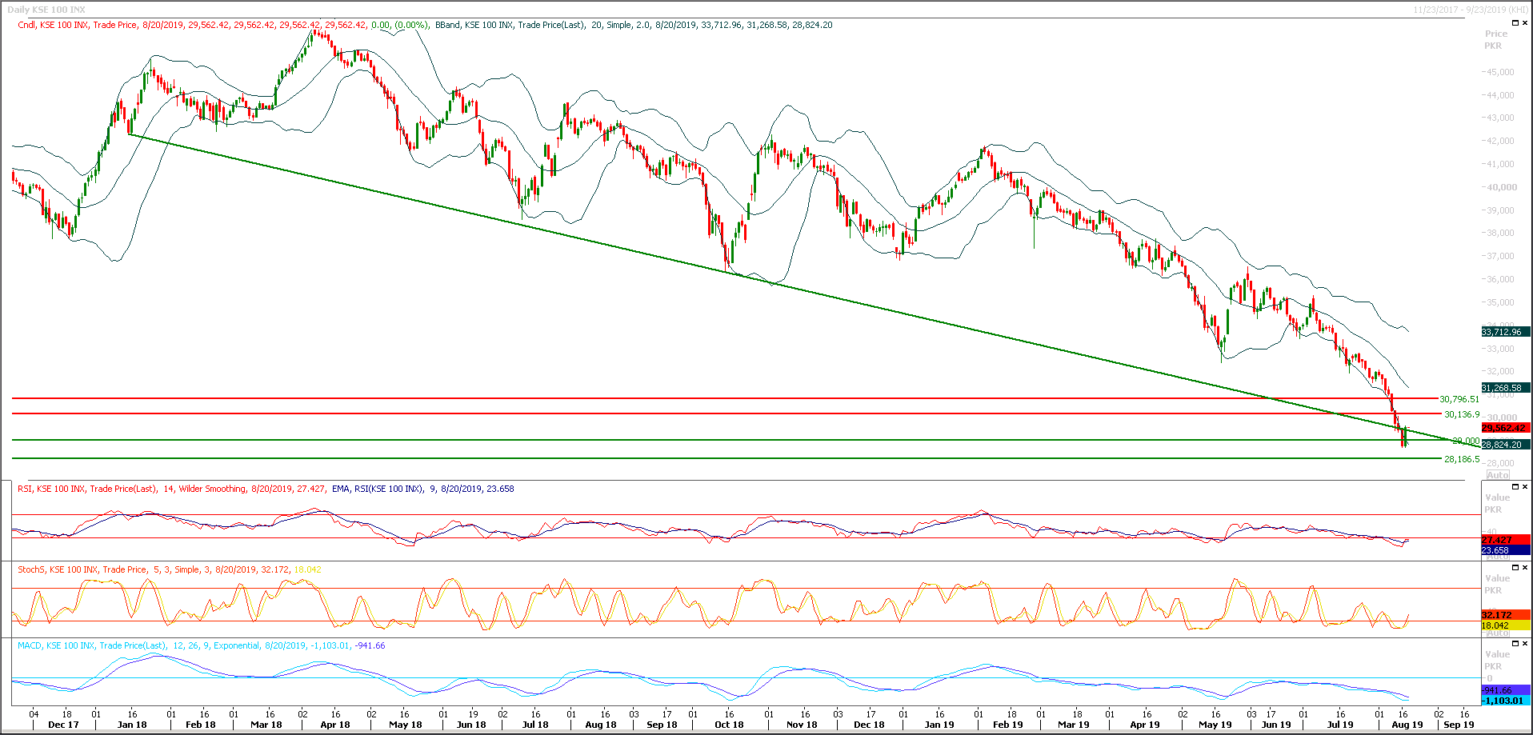The height and width of the screenshot is (735, 1533).
Task: Close the StochS indicator panel
Action: coord(1525,567)
